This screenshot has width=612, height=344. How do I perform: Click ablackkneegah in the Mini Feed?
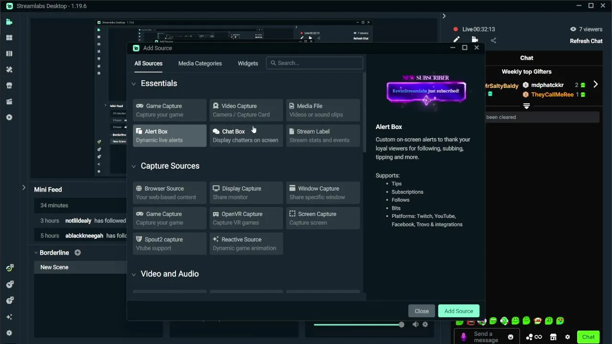point(84,236)
